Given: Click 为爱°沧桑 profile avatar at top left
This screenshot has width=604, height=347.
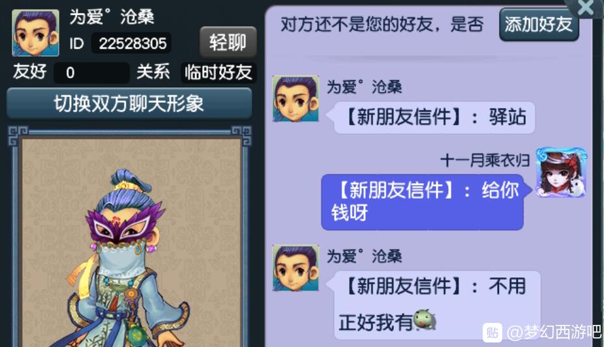Looking at the screenshot, I should [35, 33].
